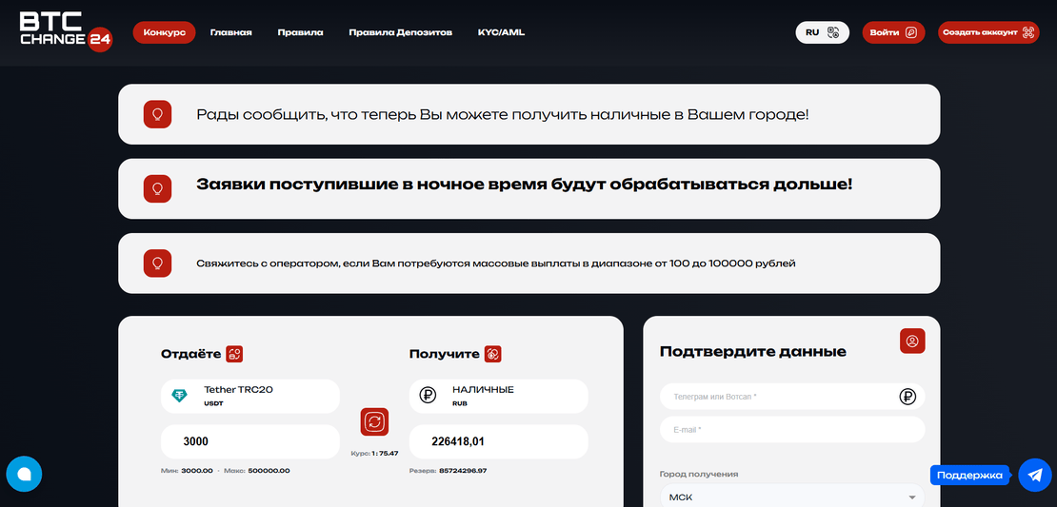
Task: Open the Tether TRC20 currency selector
Action: coord(249,396)
